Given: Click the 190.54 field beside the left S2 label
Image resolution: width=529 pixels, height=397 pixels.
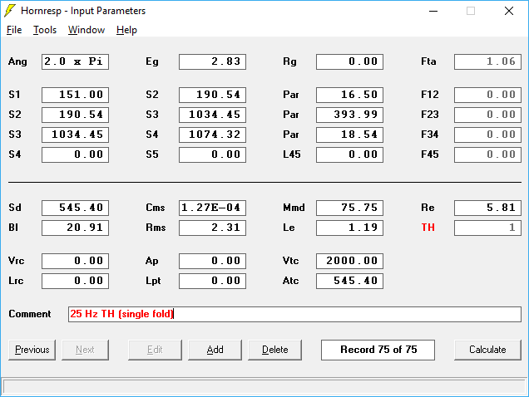Looking at the screenshot, I should click(75, 115).
